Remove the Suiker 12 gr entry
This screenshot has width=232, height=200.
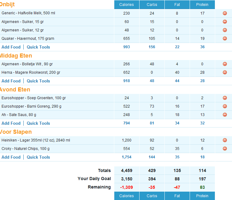coord(225,30)
